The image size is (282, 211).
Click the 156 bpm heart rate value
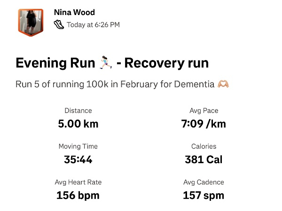pyautogui.click(x=78, y=195)
